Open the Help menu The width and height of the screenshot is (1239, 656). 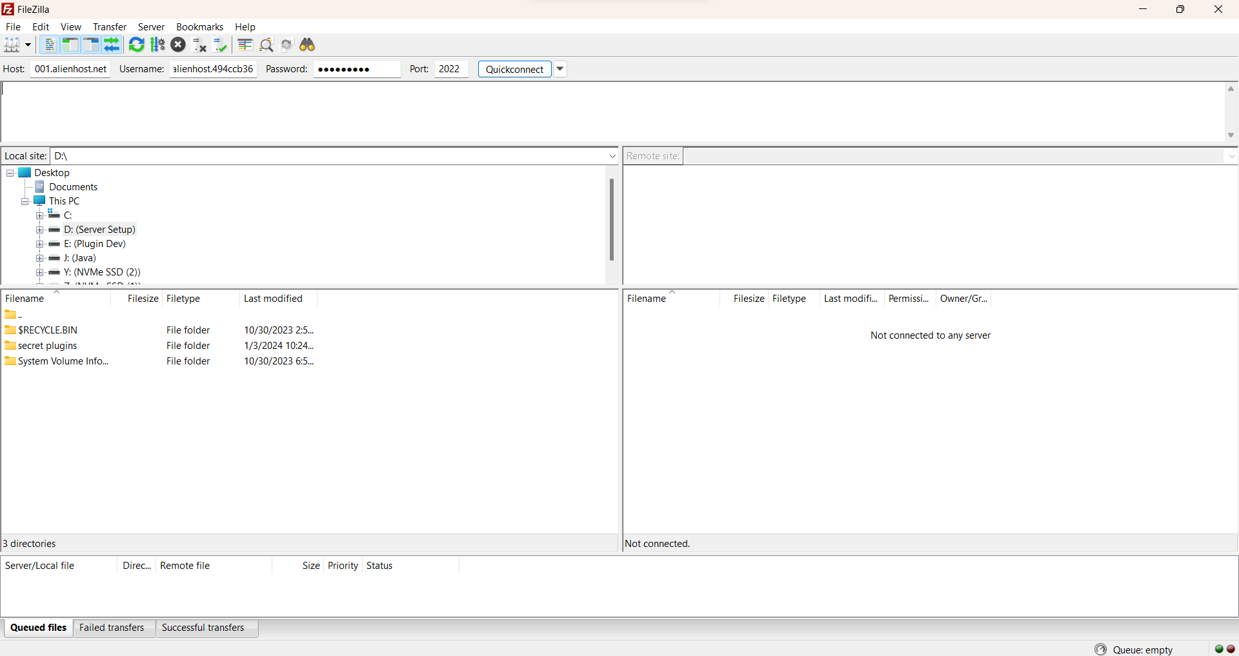tap(245, 27)
